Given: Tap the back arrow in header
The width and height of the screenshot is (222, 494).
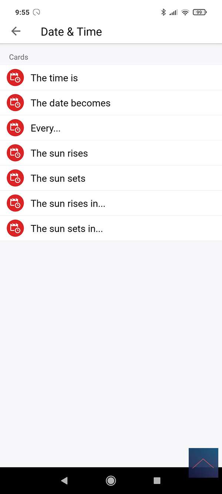Looking at the screenshot, I should pyautogui.click(x=16, y=32).
